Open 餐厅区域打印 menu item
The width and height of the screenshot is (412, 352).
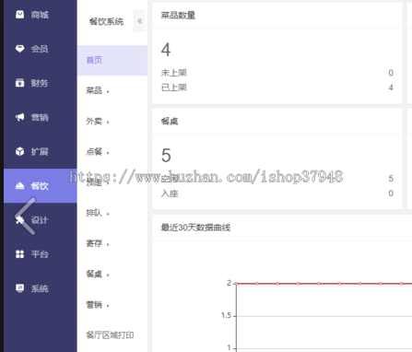(110, 335)
